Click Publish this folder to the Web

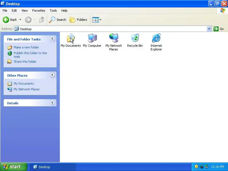30,55
